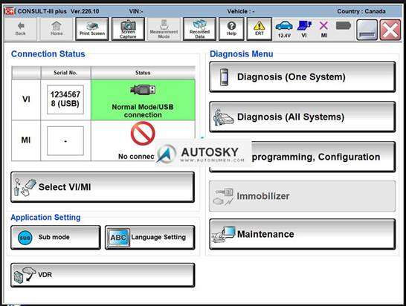
Task: Click the Diagnosis Menu heading
Action: click(242, 53)
